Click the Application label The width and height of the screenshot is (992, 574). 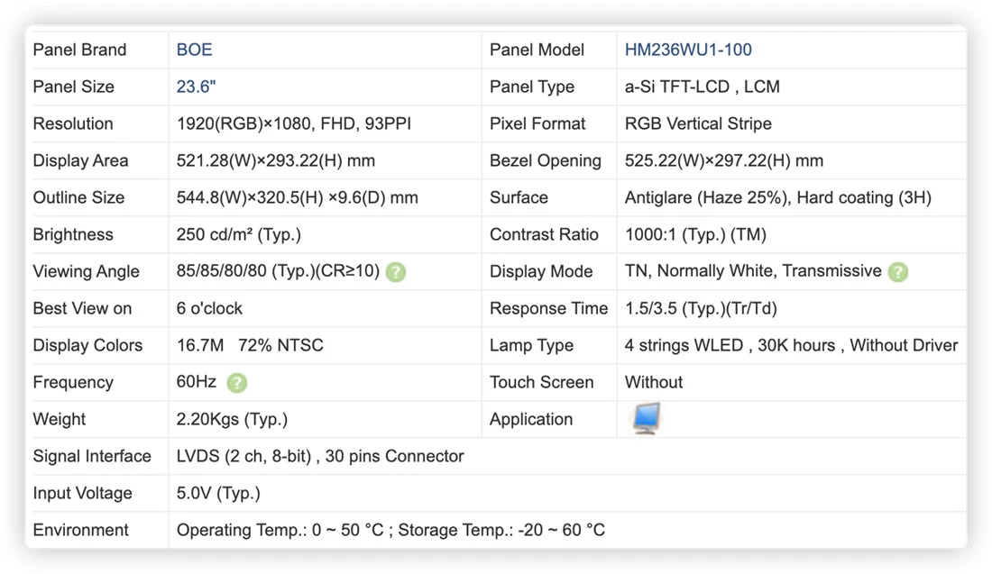coord(531,419)
